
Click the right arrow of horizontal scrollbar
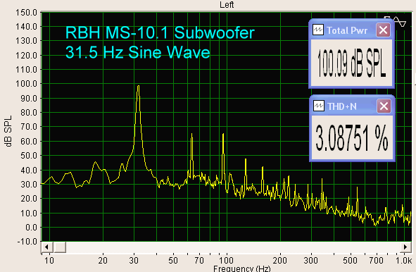point(405,247)
